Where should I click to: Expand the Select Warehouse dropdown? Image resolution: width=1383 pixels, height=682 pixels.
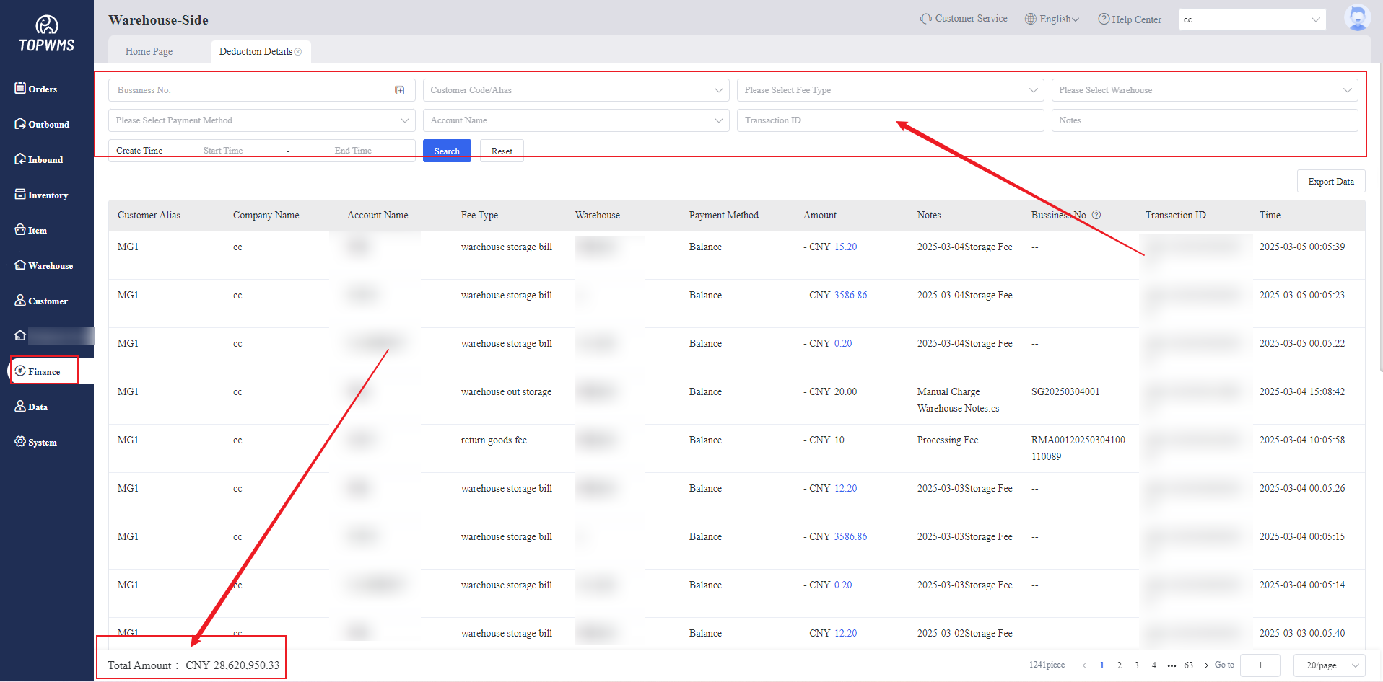coord(1204,90)
